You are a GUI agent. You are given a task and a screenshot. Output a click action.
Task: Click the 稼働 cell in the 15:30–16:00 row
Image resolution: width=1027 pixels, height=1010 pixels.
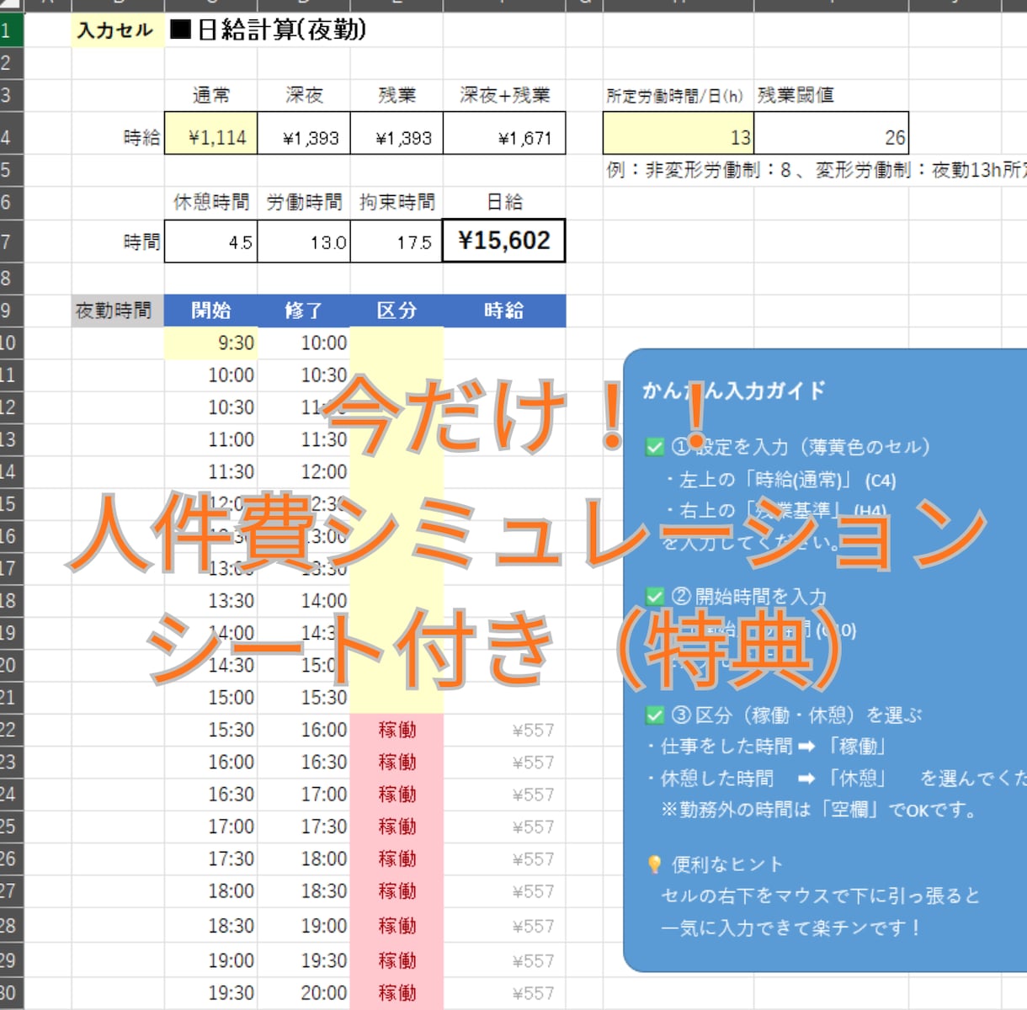[x=396, y=730]
